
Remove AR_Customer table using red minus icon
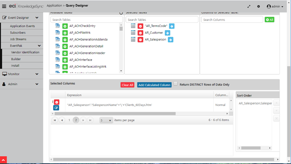click(140, 33)
